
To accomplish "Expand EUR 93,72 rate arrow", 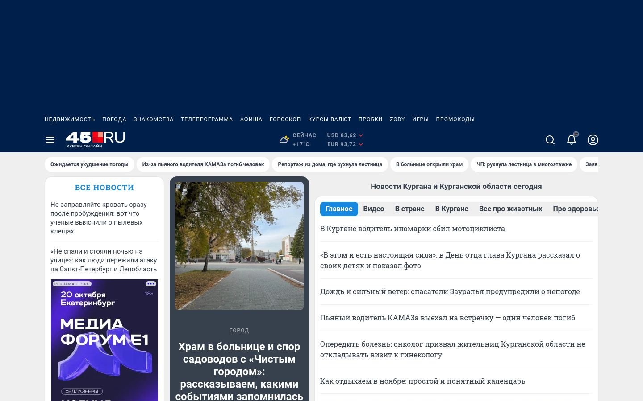I will pyautogui.click(x=361, y=144).
